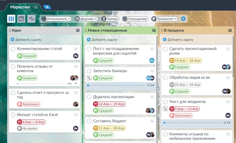Image resolution: width=236 pixels, height=143 pixels.
Task: Mark Импорт статей из Excel complete
Action: pyautogui.click(x=13, y=115)
